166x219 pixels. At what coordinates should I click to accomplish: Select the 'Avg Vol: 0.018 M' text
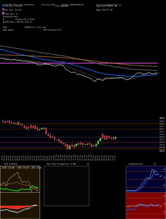click(107, 6)
